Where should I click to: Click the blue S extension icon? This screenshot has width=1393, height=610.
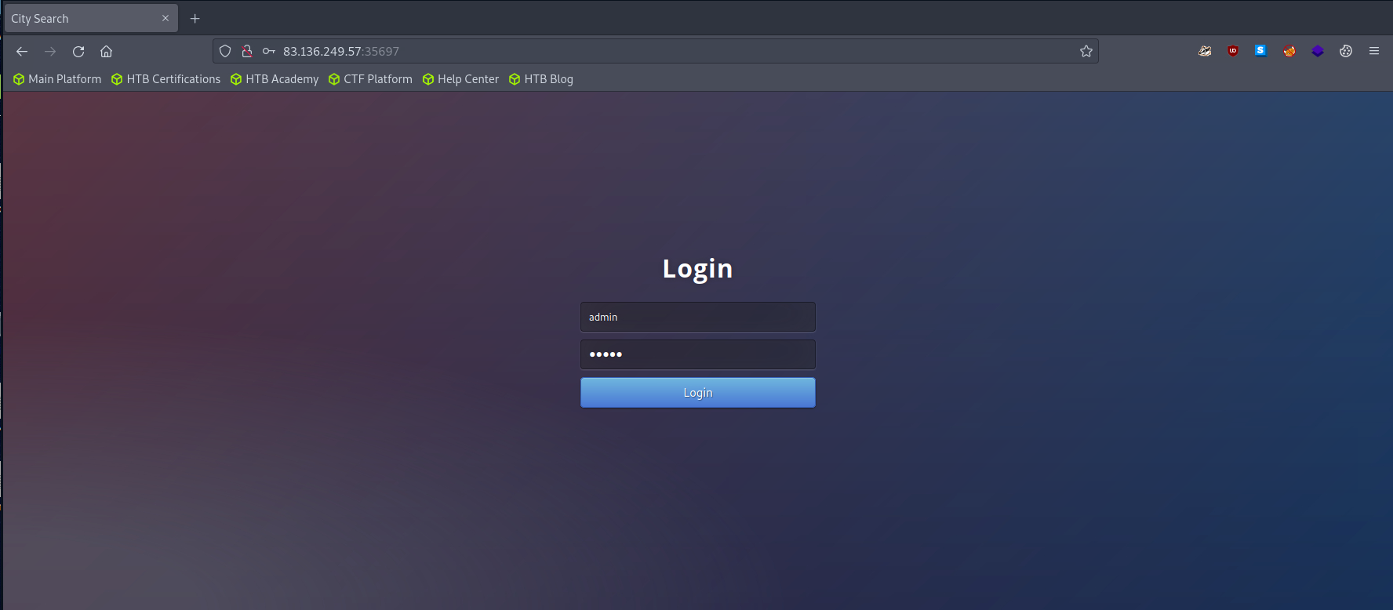click(x=1260, y=51)
